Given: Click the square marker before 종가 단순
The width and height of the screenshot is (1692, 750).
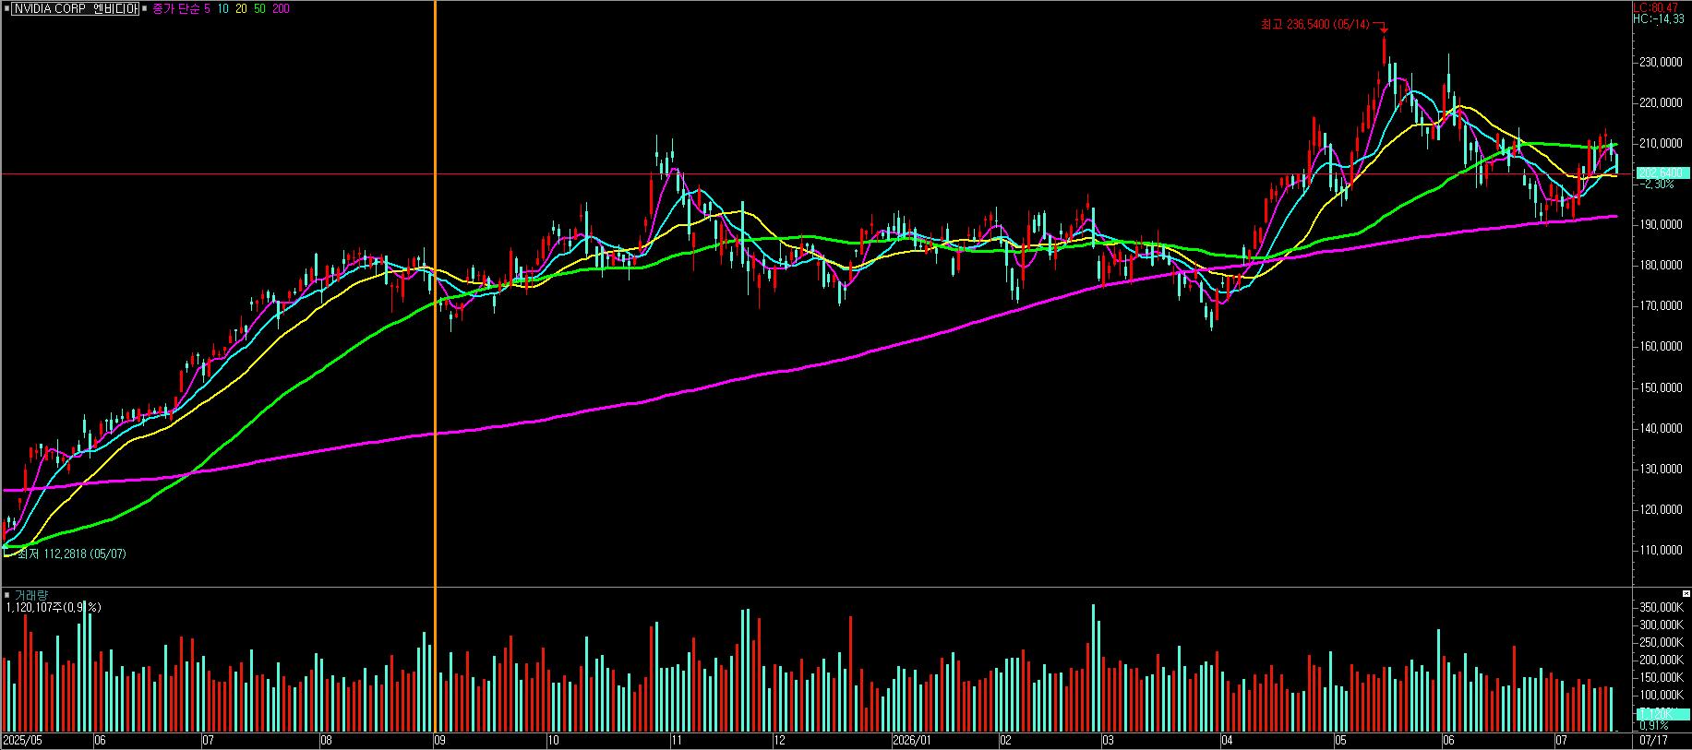Looking at the screenshot, I should point(146,8).
